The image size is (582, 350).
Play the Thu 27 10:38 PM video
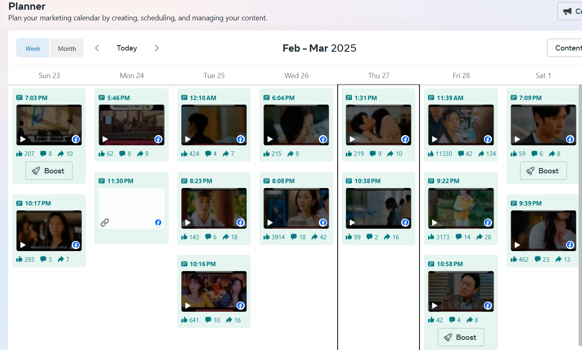tap(352, 223)
